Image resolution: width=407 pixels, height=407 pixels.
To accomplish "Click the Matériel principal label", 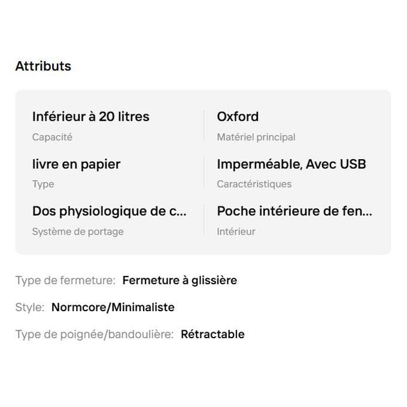I will click(x=256, y=137).
